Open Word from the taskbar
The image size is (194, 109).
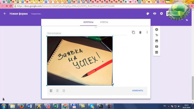pyautogui.click(x=30, y=106)
